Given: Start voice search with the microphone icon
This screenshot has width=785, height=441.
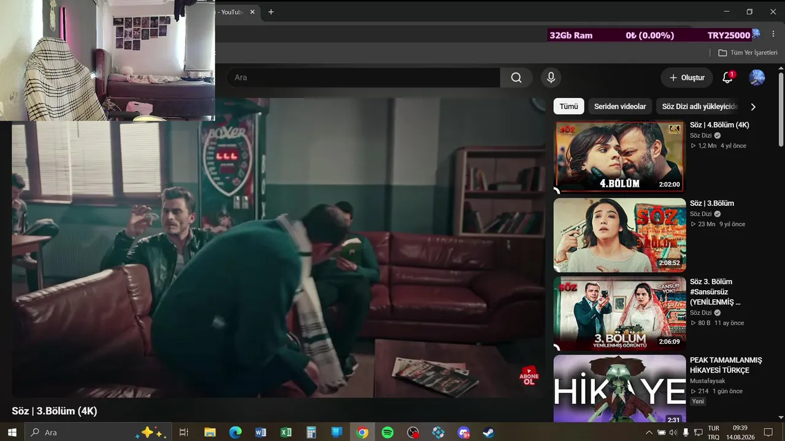Looking at the screenshot, I should coord(551,78).
